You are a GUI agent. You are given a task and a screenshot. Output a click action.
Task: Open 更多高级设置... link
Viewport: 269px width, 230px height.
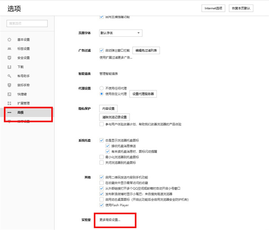[x=110, y=220]
